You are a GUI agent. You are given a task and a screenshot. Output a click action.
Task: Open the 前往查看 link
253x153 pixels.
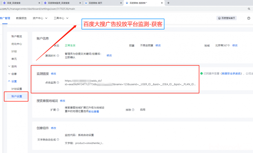pos(94,112)
